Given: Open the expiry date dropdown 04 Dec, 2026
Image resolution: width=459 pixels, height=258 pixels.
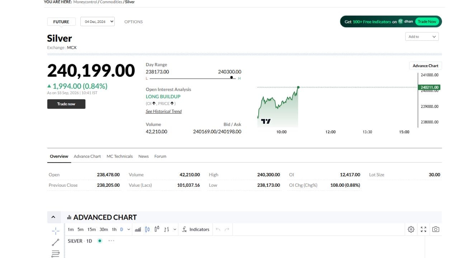Looking at the screenshot, I should point(98,22).
